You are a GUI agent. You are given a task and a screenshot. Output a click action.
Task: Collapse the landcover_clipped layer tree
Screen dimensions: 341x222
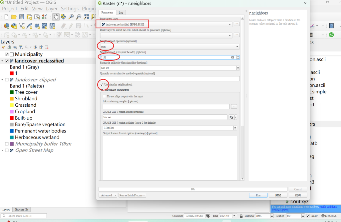pyautogui.click(x=2, y=80)
